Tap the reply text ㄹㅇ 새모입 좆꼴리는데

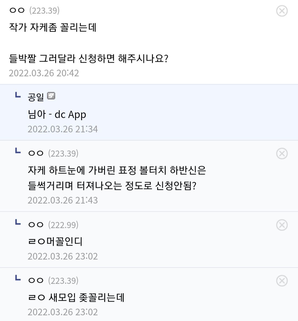(x=76, y=297)
